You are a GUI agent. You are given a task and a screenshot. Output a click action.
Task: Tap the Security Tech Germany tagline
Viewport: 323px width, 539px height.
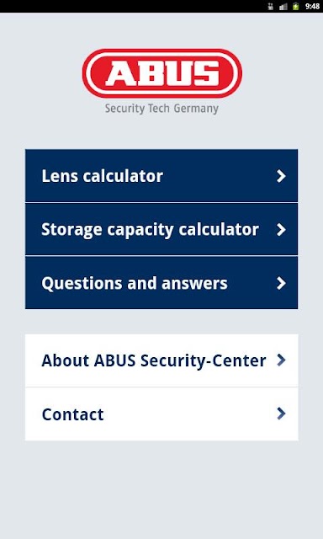click(x=161, y=109)
